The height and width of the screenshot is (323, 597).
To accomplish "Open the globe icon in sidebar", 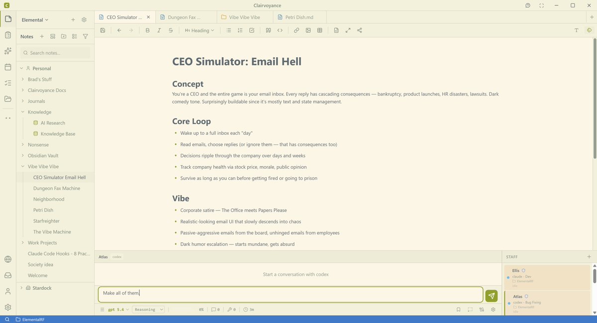I will [x=7, y=259].
